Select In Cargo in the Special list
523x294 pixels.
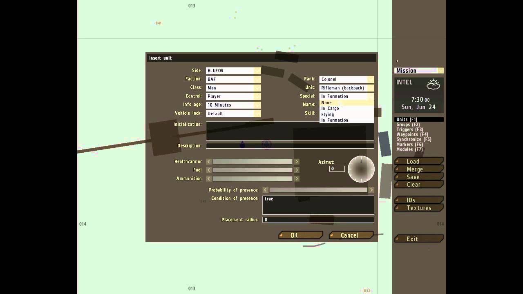tap(346, 109)
